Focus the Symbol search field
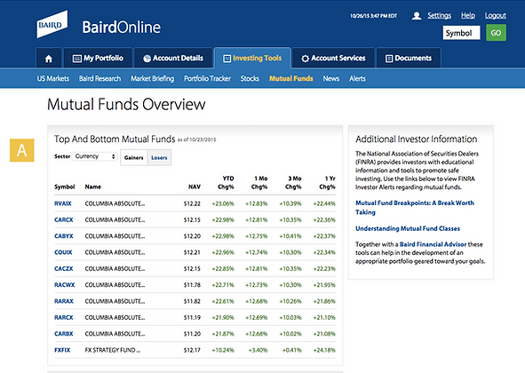 [x=461, y=33]
